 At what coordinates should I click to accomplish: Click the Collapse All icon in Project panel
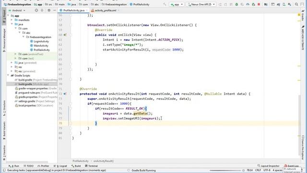click(x=42, y=10)
